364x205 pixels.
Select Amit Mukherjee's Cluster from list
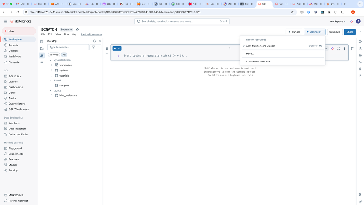pyautogui.click(x=260, y=46)
